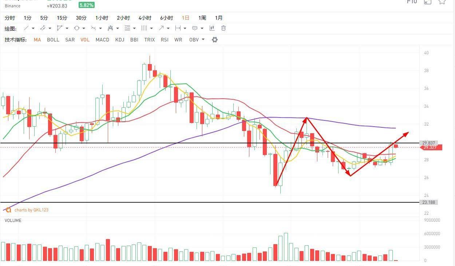
Task: Select the circle drawing tool
Action: pyautogui.click(x=76, y=28)
